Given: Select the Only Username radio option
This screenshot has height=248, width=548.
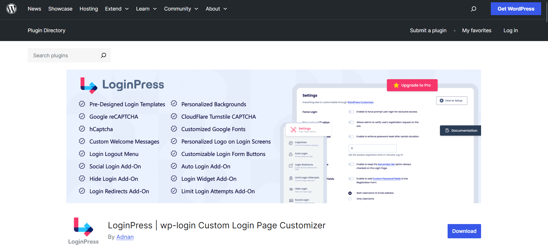Looking at the screenshot, I should pos(350,199).
